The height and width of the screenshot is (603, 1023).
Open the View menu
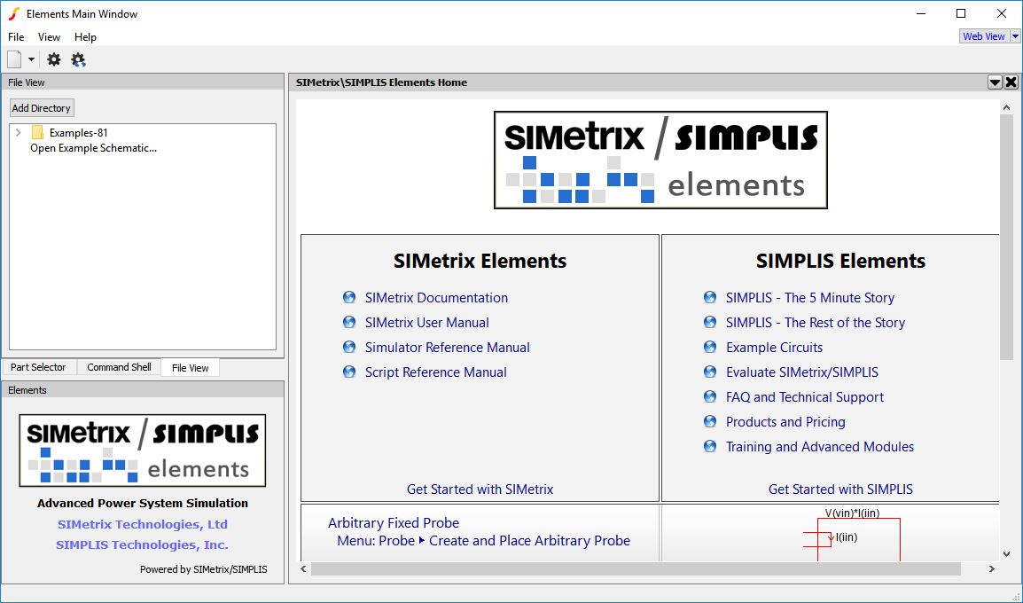pos(49,37)
